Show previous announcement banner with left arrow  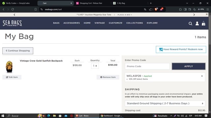[x=15, y=15]
